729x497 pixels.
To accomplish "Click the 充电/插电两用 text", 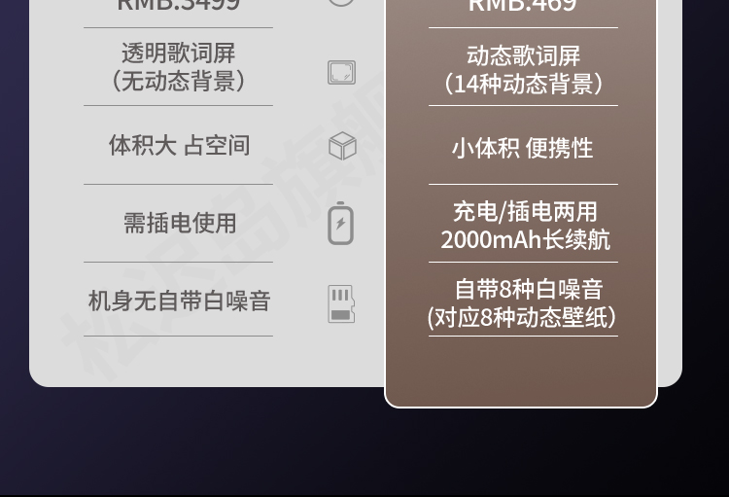I will (525, 212).
